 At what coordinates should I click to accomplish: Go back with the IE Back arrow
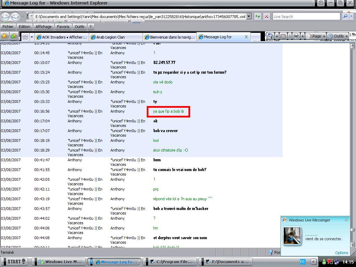pos(6,16)
